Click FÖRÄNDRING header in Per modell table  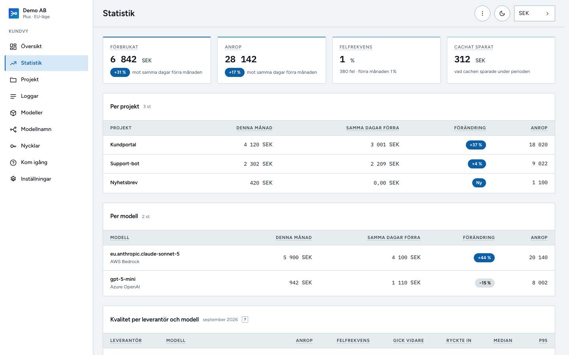(479, 237)
